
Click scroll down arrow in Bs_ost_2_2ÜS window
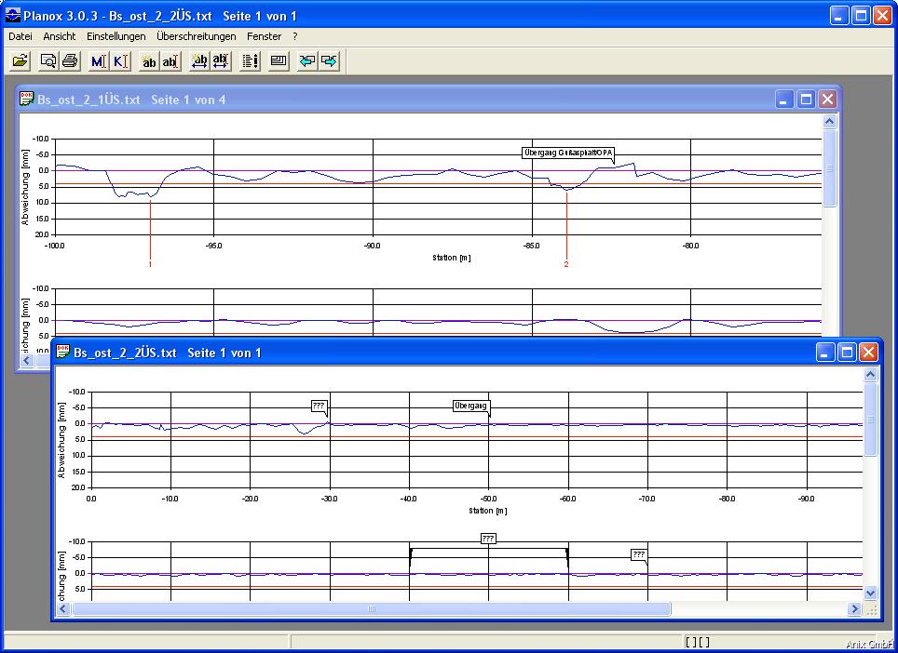pos(870,593)
